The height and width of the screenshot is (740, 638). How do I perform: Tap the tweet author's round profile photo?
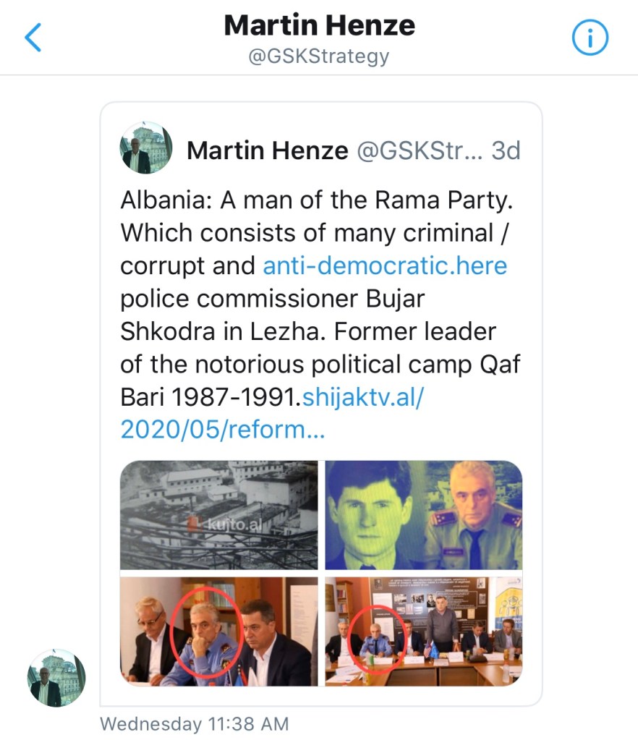pyautogui.click(x=146, y=148)
